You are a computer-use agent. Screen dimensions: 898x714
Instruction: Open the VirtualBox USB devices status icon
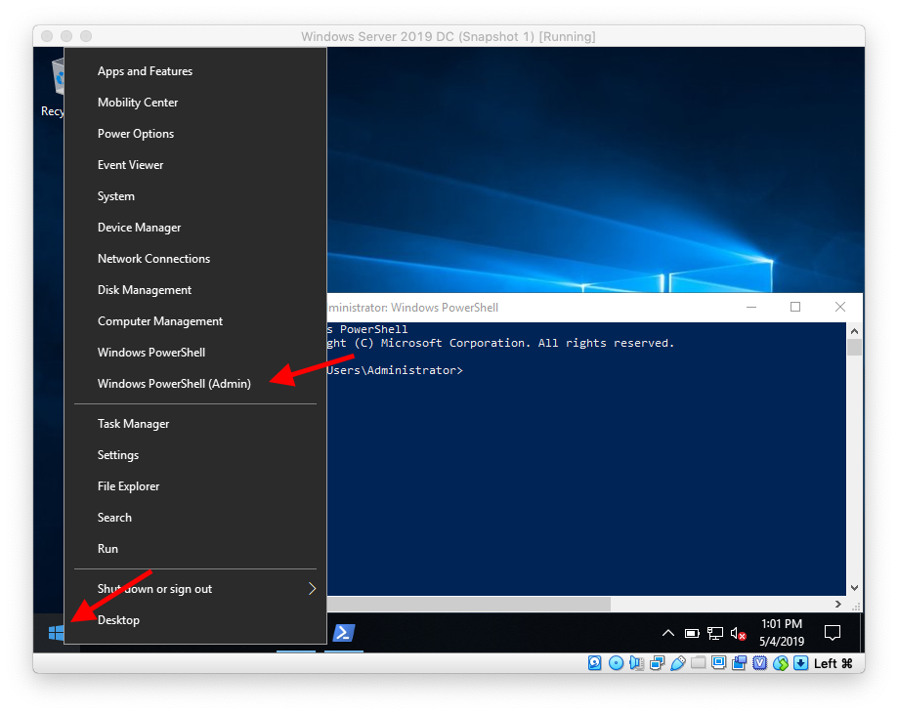[x=678, y=663]
